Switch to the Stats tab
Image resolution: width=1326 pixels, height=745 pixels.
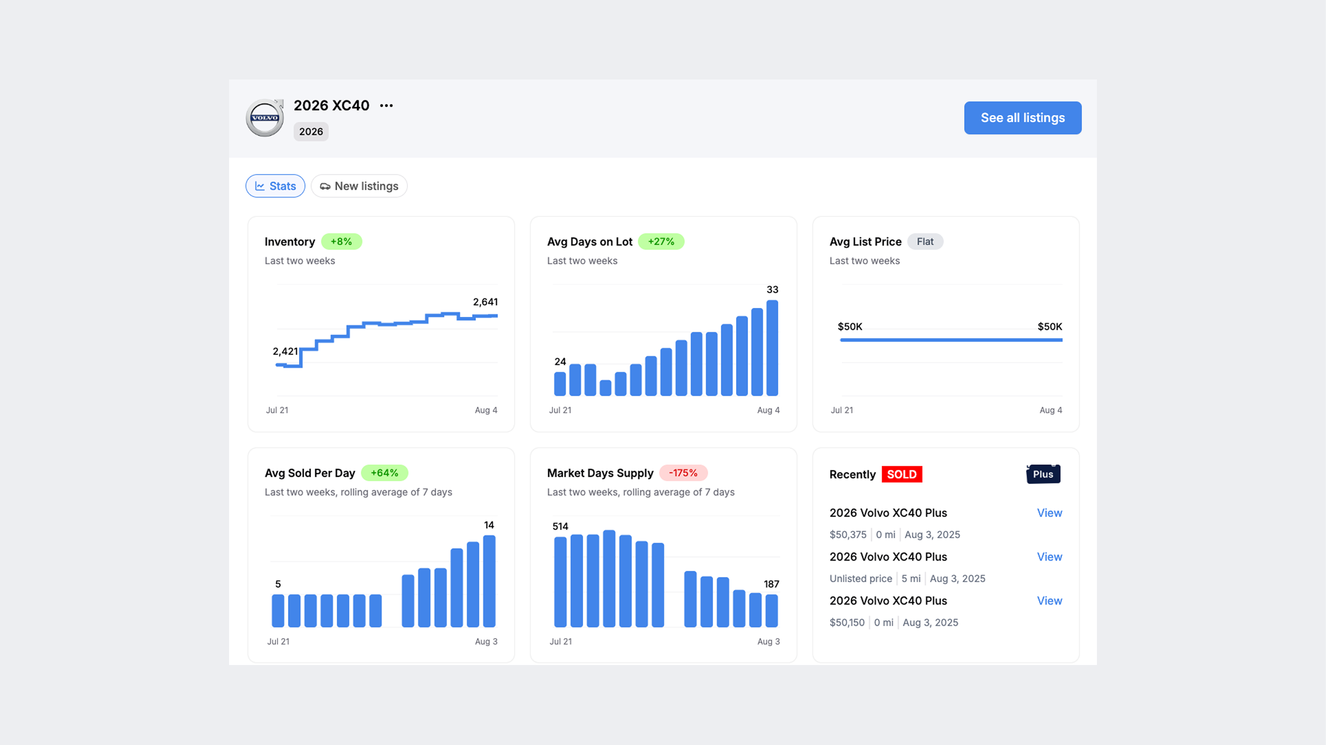click(276, 186)
